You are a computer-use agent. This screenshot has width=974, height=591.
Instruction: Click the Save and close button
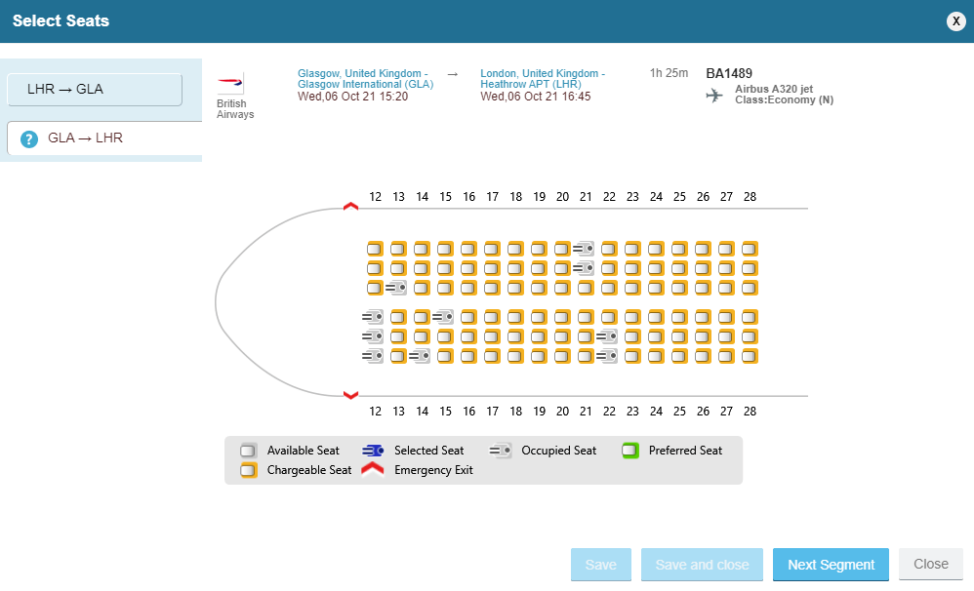(x=702, y=564)
